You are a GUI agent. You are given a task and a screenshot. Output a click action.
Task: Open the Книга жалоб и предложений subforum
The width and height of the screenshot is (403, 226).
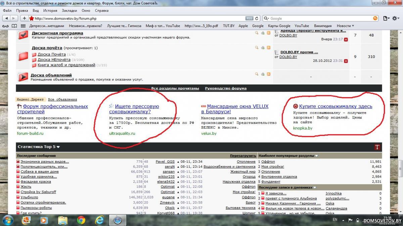pyautogui.click(x=66, y=65)
